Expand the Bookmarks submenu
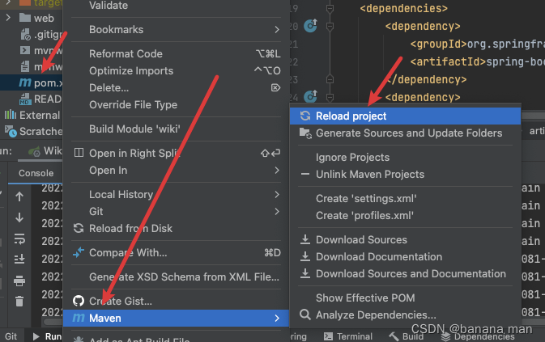Viewport: 545px width, 342px height. point(176,29)
